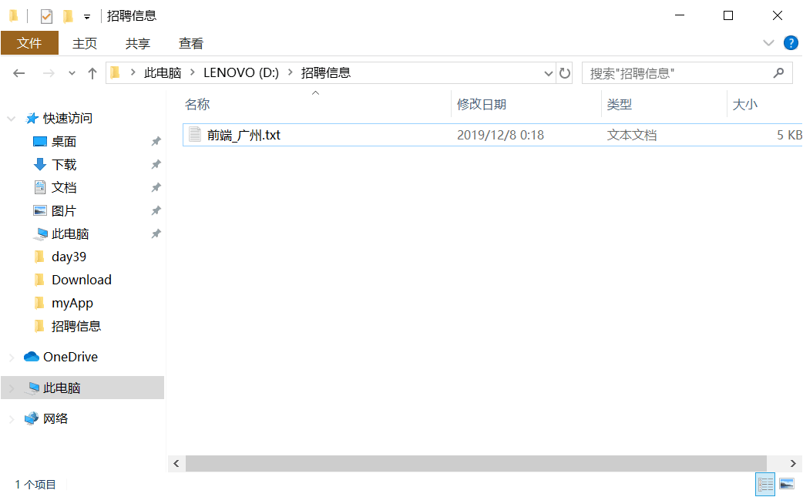Image resolution: width=803 pixels, height=497 pixels.
Task: Switch to details view in status bar
Action: point(765,484)
